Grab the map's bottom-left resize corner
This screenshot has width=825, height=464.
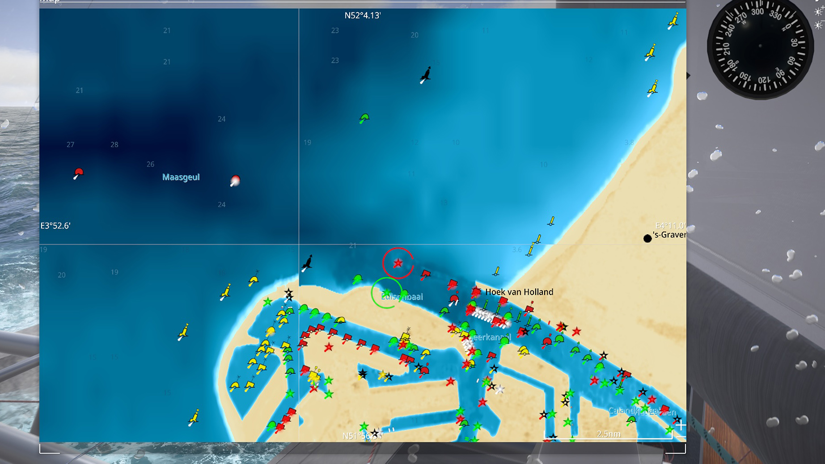50,449
